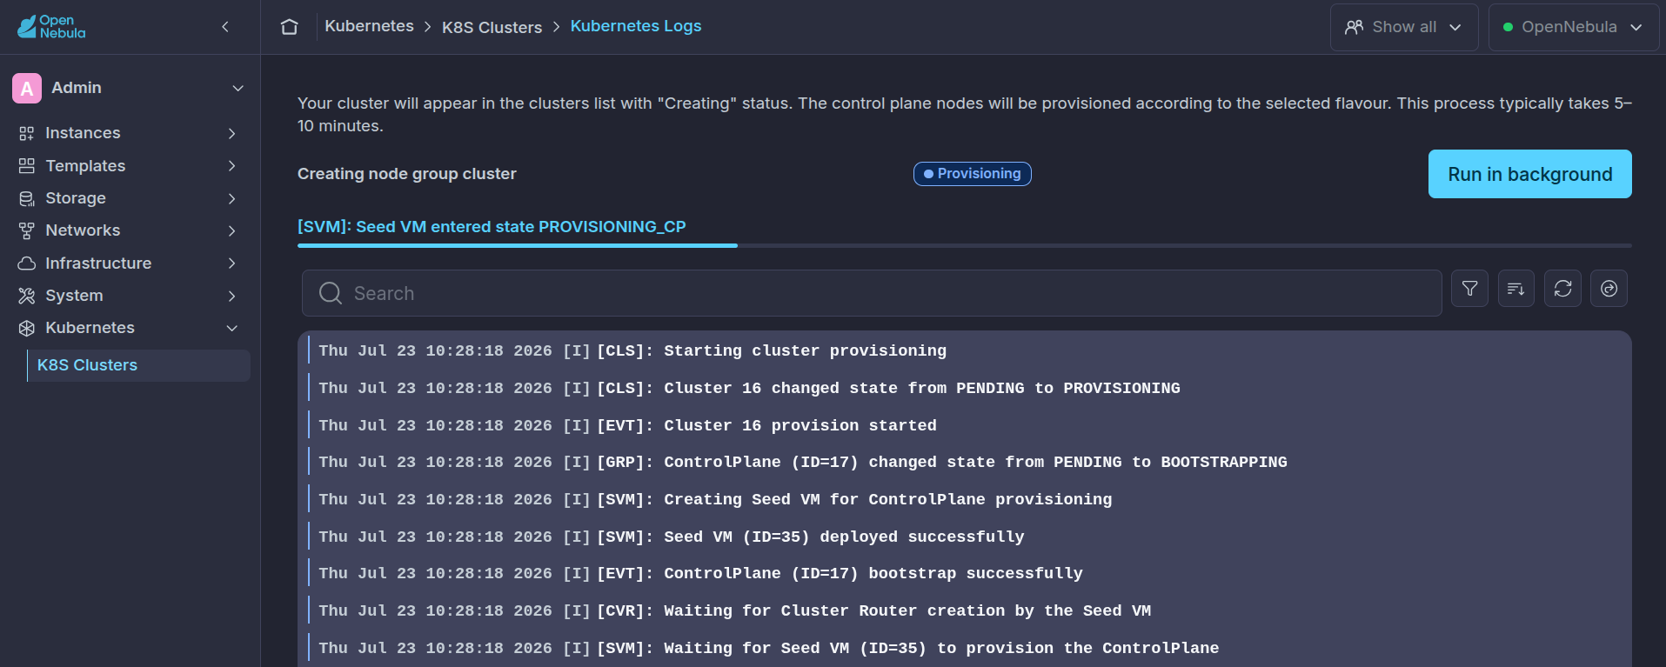This screenshot has height=667, width=1666.
Task: Click 'Creating node group cluster' heading
Action: point(407,174)
